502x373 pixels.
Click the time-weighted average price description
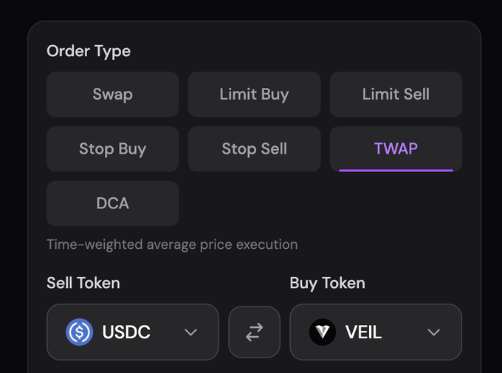pyautogui.click(x=172, y=244)
